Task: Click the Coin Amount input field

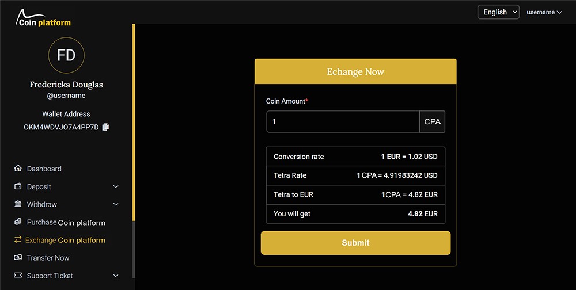Action: point(343,122)
